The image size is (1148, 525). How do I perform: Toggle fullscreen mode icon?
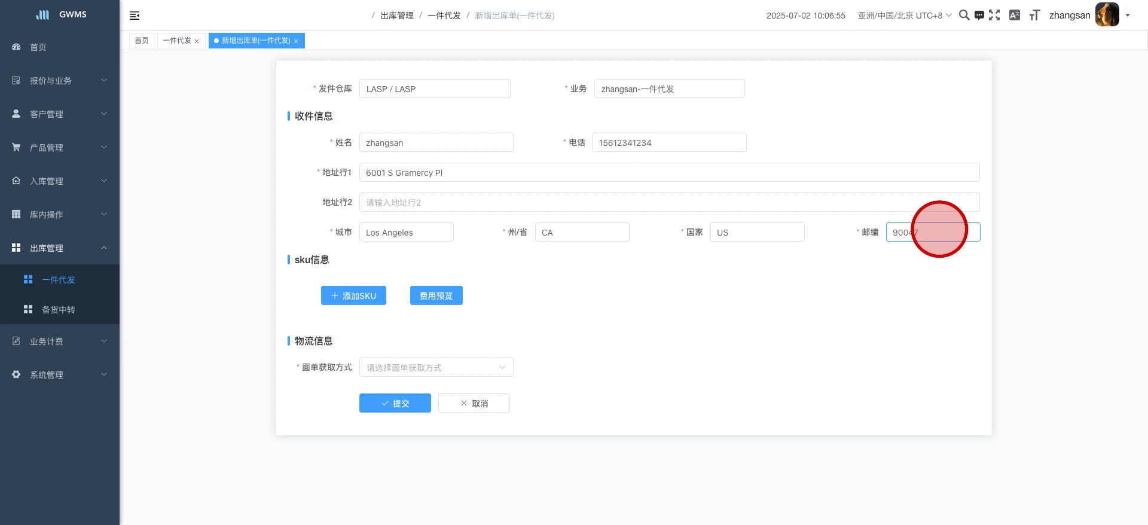(994, 15)
